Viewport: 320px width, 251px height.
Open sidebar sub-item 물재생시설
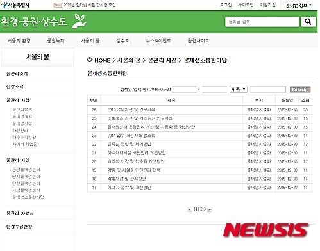click(x=22, y=124)
